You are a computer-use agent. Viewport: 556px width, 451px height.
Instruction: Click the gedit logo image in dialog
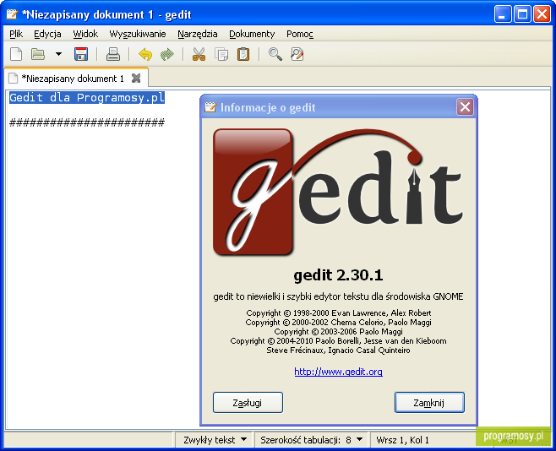click(338, 192)
